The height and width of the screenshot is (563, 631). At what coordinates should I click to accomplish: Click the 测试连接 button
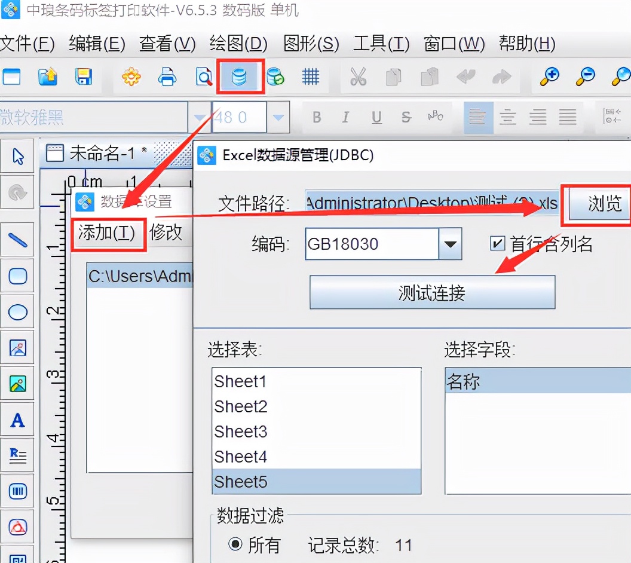(431, 292)
